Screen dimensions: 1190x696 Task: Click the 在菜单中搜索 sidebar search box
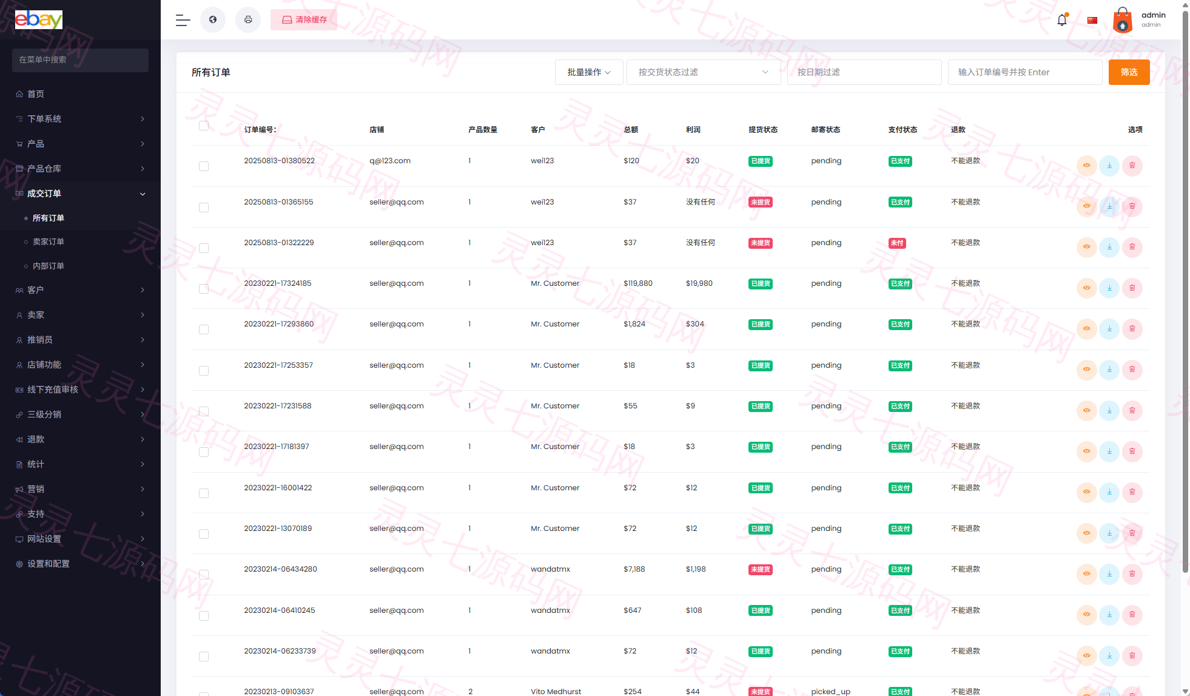[x=80, y=60]
